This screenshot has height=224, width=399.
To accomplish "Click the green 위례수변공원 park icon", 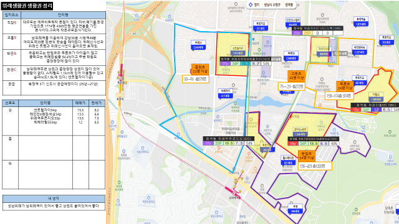I will click(236, 104).
